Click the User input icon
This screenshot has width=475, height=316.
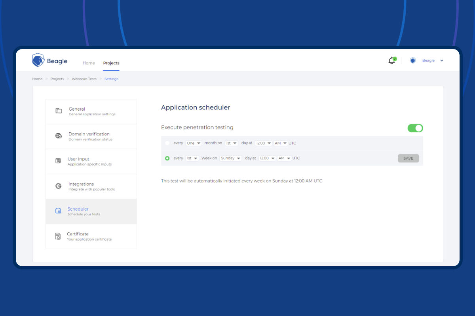pos(58,161)
